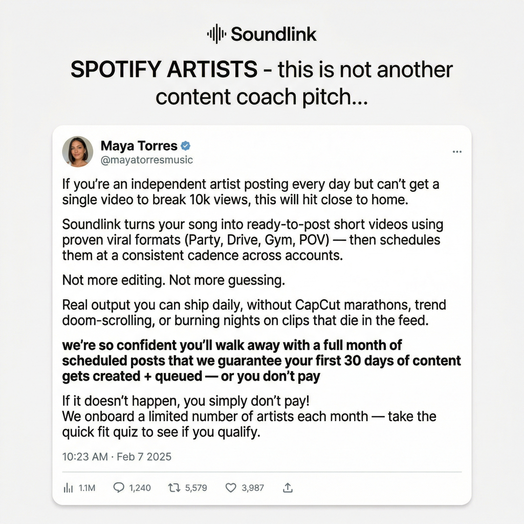
Task: Click the reply speech bubble icon
Action: (119, 488)
